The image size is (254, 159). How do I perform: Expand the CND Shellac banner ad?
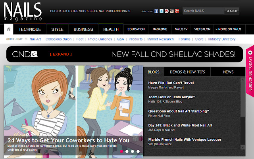point(61,54)
